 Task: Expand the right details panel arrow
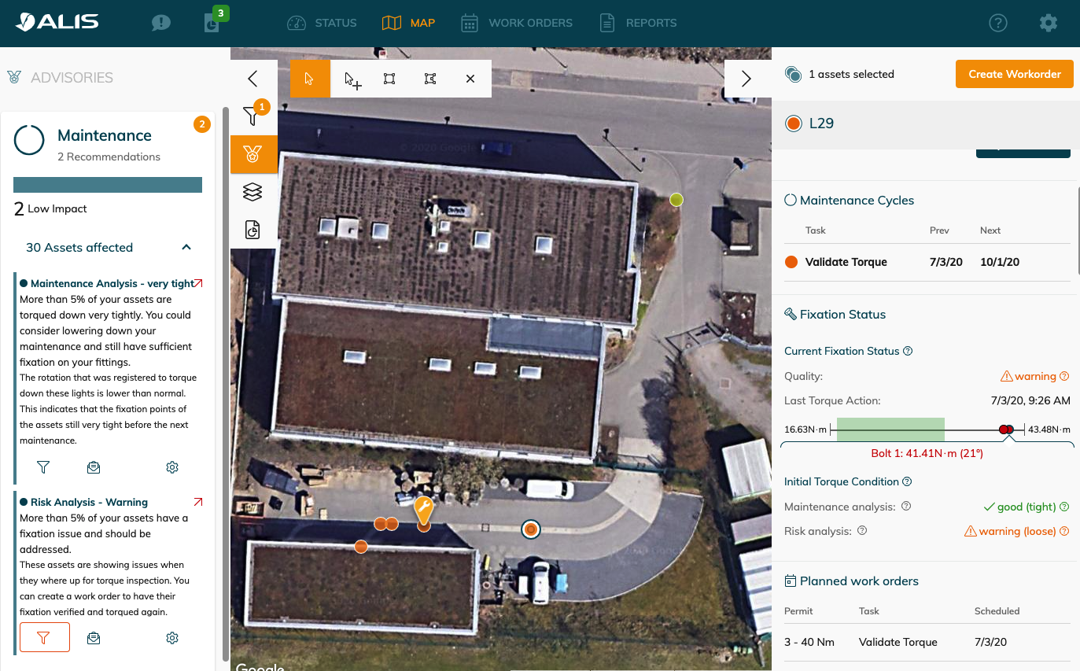[x=746, y=79]
